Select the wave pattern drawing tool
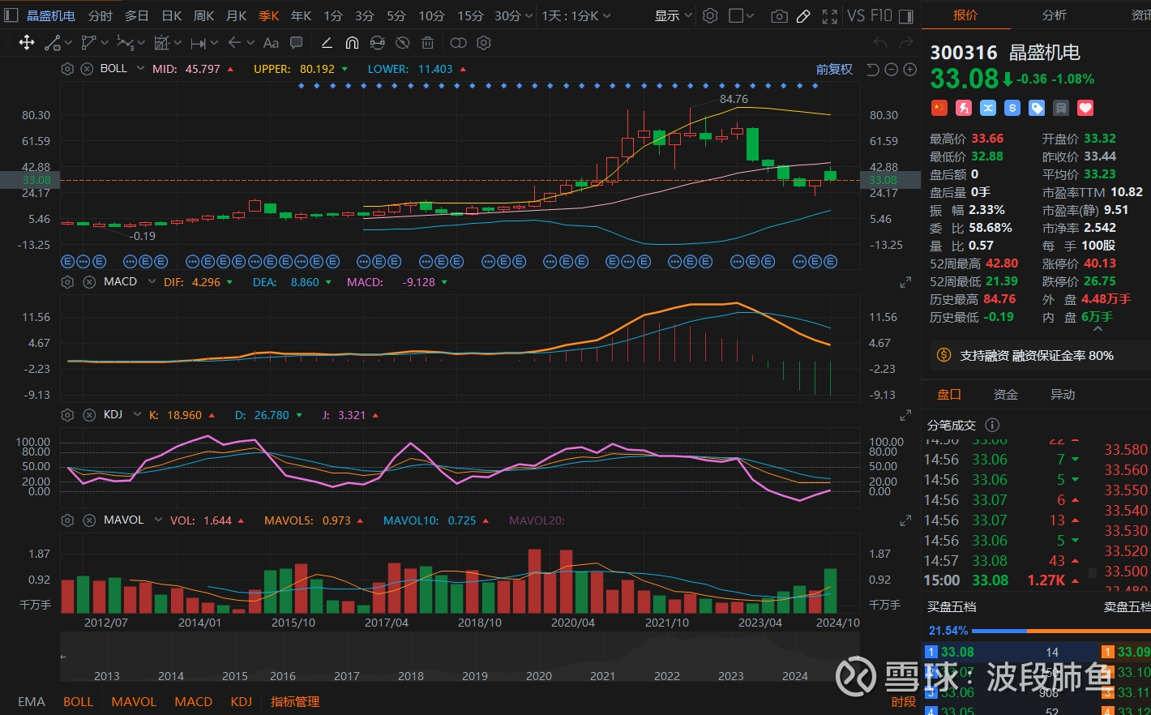The height and width of the screenshot is (715, 1151). (x=125, y=43)
